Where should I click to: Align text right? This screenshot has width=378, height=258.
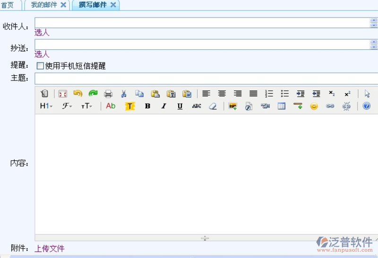(238, 93)
